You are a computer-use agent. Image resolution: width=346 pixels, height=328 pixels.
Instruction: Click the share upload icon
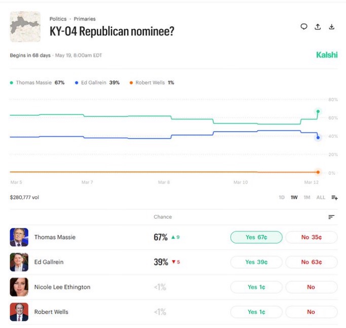pyautogui.click(x=318, y=27)
